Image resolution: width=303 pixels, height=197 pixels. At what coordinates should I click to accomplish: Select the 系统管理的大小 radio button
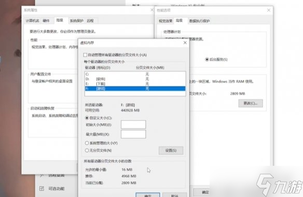87,143
